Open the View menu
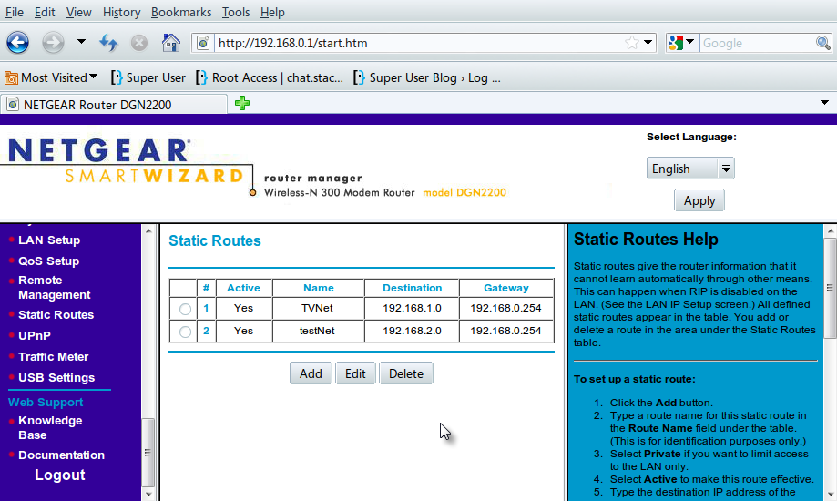The image size is (837, 501). click(78, 12)
